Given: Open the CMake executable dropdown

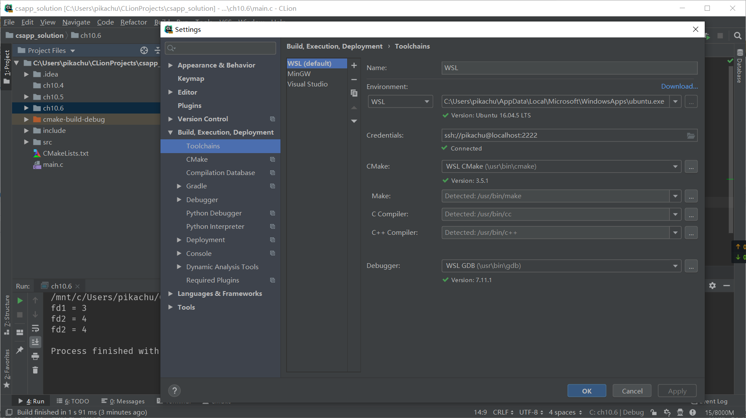Looking at the screenshot, I should (675, 166).
